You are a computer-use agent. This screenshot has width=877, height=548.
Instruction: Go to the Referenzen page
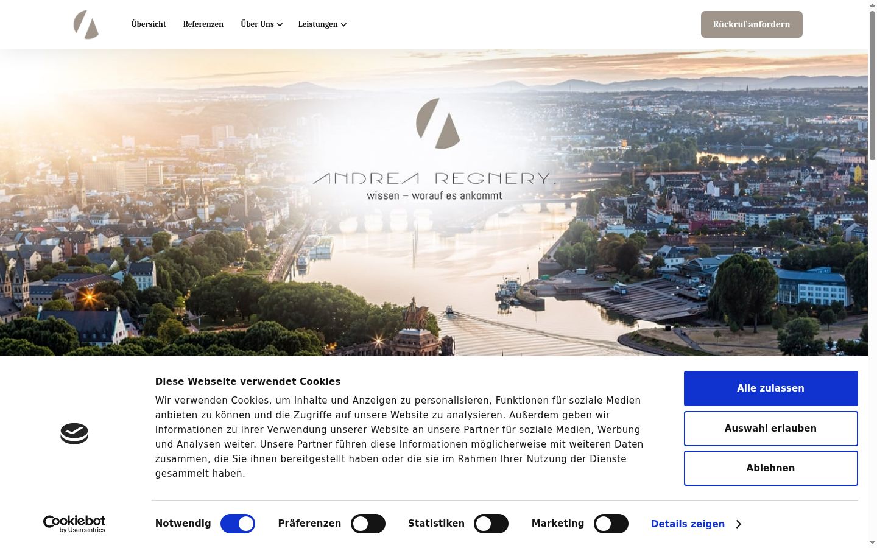tap(203, 24)
